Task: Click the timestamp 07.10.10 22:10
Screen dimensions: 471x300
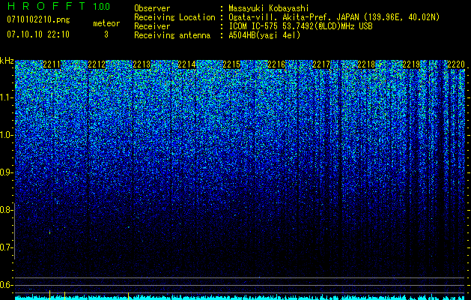Action: point(38,34)
